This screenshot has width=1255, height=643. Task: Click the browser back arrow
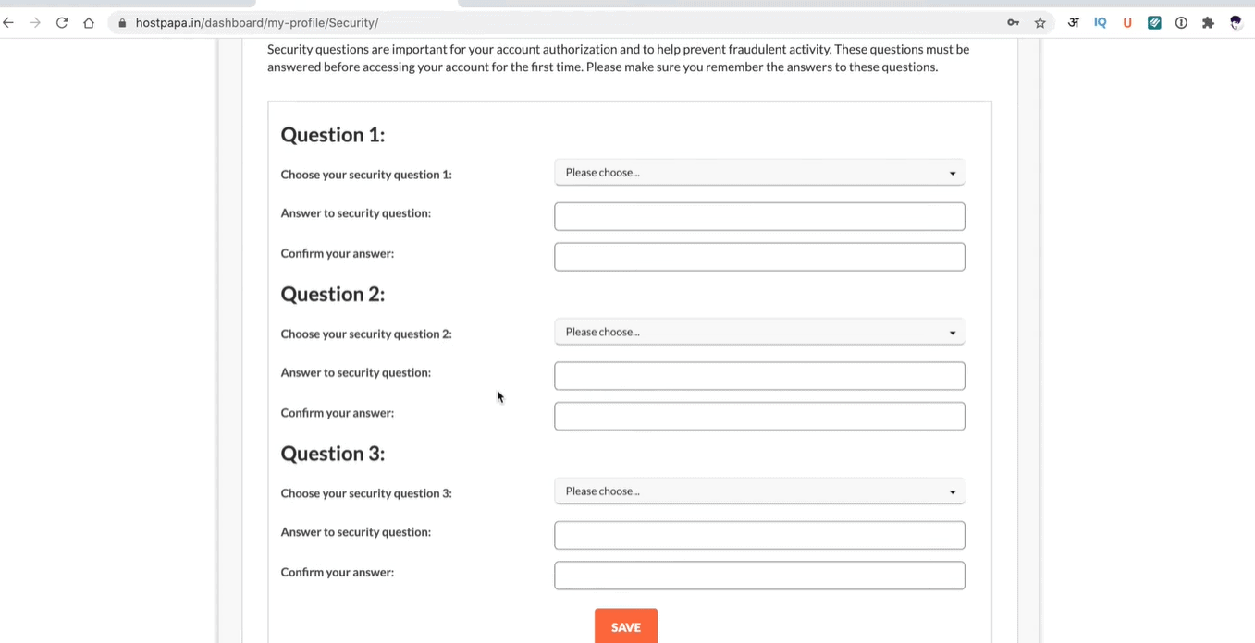[x=9, y=23]
